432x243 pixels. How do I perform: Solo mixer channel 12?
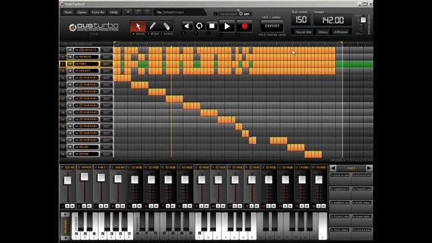252,206
